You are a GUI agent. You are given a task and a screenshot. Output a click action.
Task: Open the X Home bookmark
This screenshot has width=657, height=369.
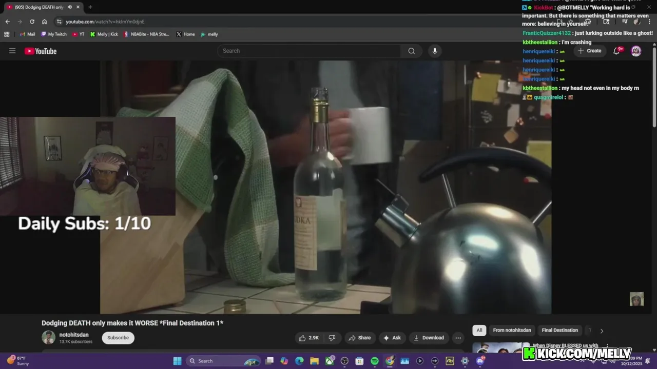pos(185,34)
